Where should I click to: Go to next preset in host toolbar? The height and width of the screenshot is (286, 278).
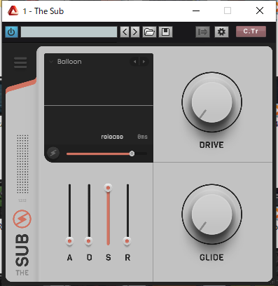pos(135,32)
